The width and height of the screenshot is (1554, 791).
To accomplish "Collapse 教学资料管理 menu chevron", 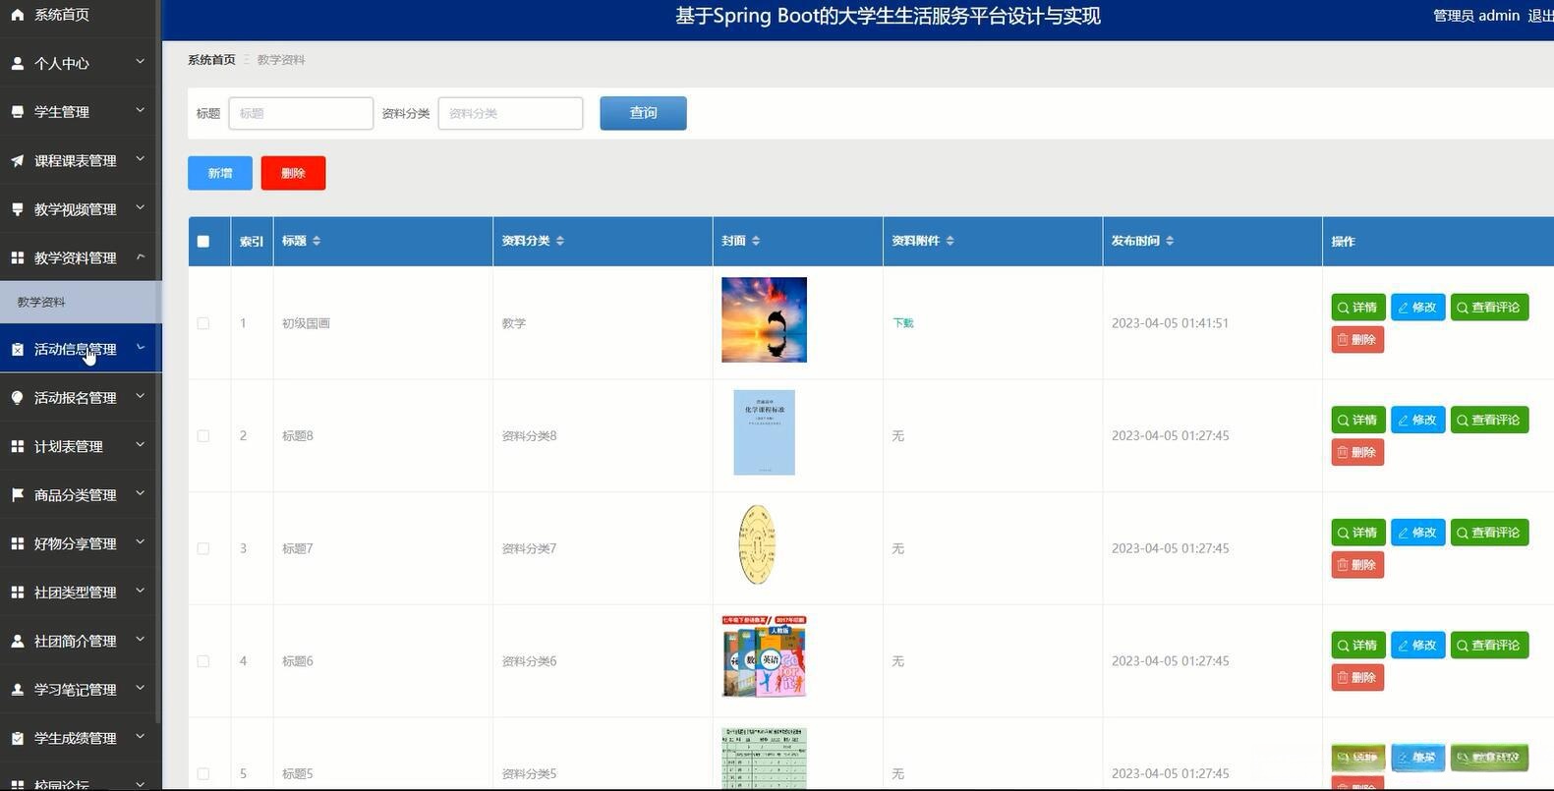I will [140, 256].
